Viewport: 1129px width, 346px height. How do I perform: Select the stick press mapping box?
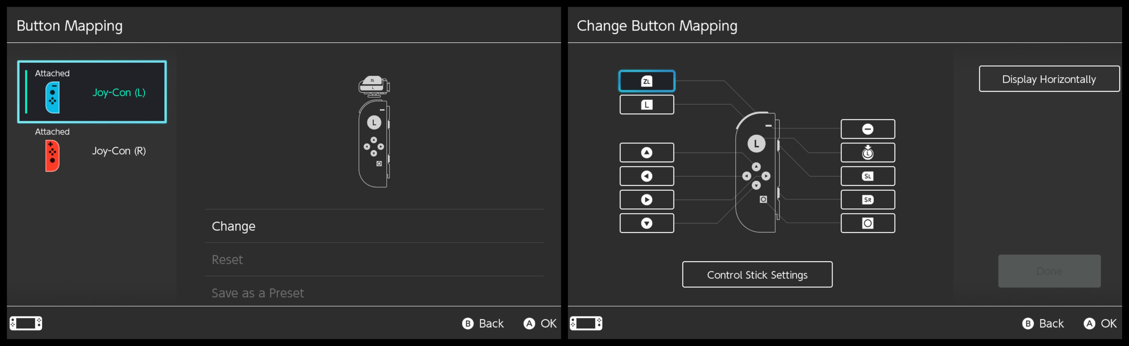(867, 153)
